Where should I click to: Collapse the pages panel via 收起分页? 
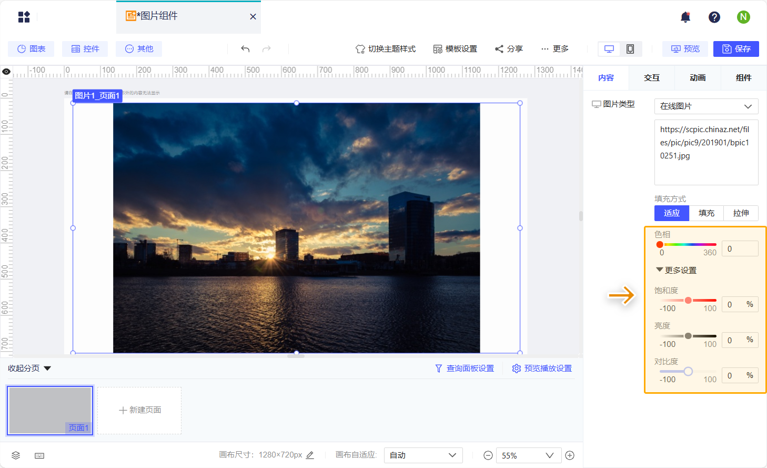coord(29,369)
